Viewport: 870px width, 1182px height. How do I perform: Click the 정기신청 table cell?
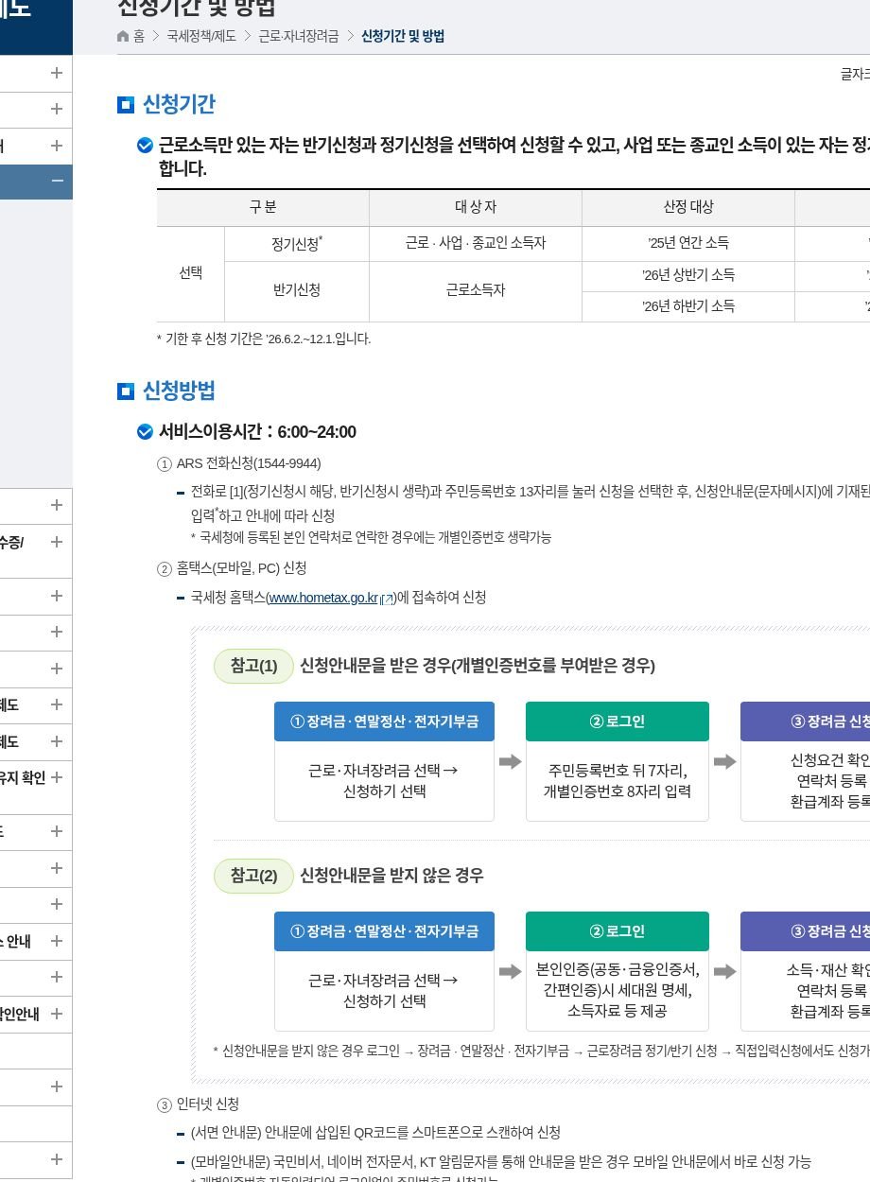point(297,243)
